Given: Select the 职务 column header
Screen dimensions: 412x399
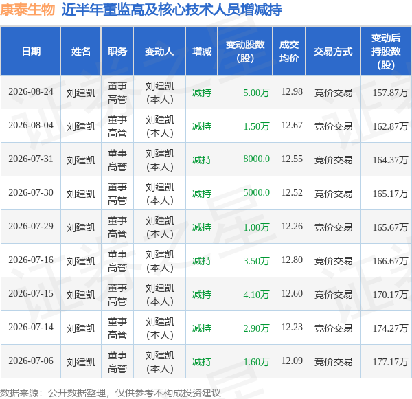Looking at the screenshot, I should [117, 52].
